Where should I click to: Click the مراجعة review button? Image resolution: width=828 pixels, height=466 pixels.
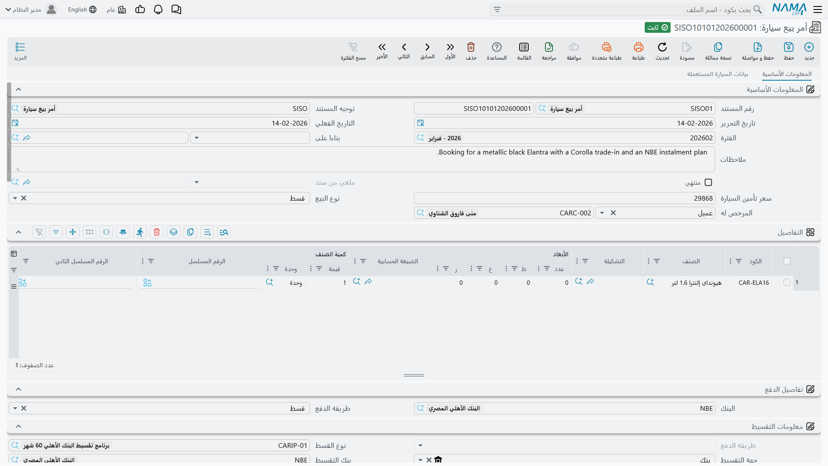click(549, 51)
